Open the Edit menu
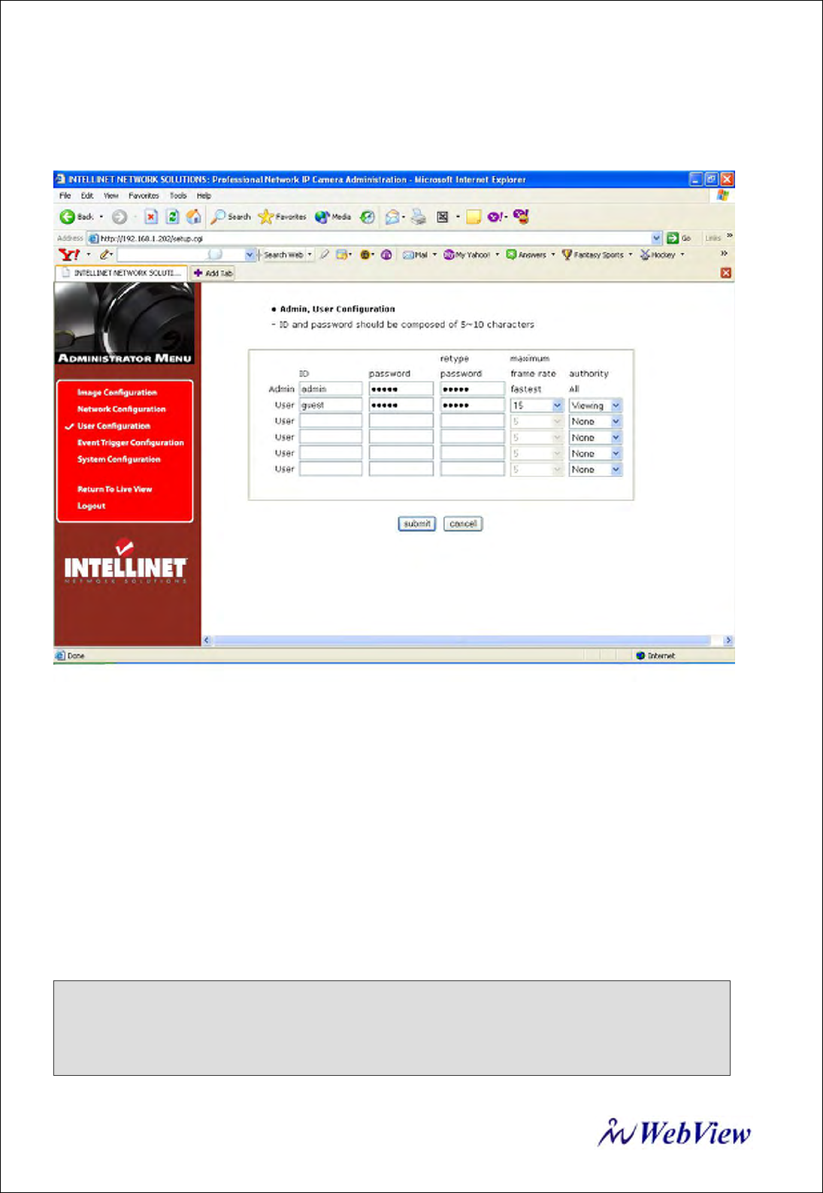823x1193 pixels. [x=87, y=195]
